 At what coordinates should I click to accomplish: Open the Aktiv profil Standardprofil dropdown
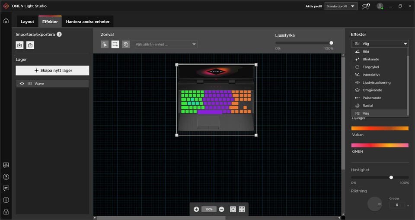point(341,6)
